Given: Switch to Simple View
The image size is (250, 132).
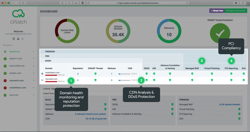Looking at the screenshot, I should tap(217, 11).
